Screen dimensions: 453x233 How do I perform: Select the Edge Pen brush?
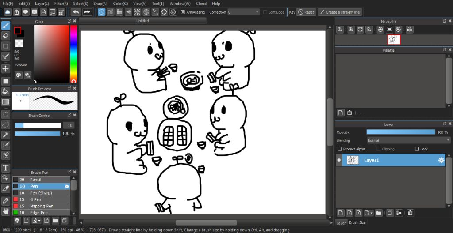[x=41, y=213]
